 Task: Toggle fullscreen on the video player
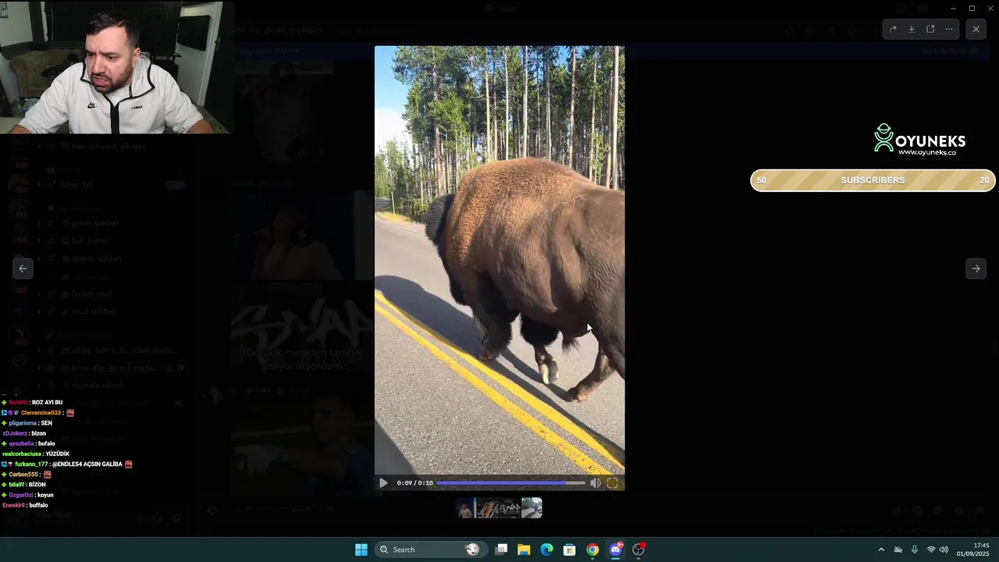(613, 483)
